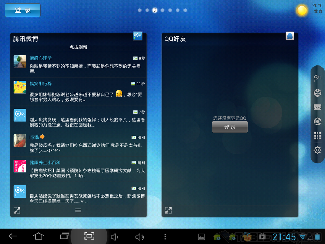Viewport: 325px width, 244px height.
Task: Tap the volume down speaker icon
Action: pyautogui.click(x=114, y=237)
